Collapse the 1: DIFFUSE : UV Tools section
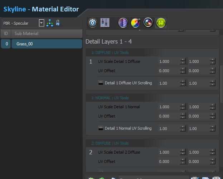Image resolution: width=223 pixels, height=179 pixels. [x=110, y=53]
